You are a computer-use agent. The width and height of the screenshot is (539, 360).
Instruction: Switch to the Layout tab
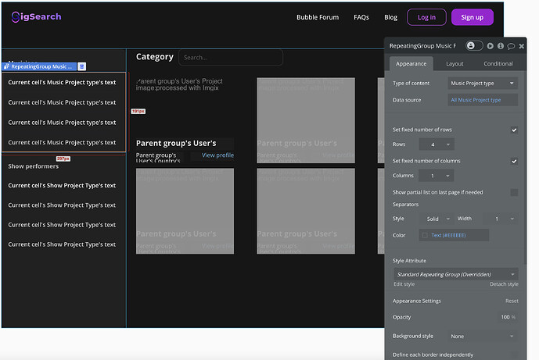point(455,64)
